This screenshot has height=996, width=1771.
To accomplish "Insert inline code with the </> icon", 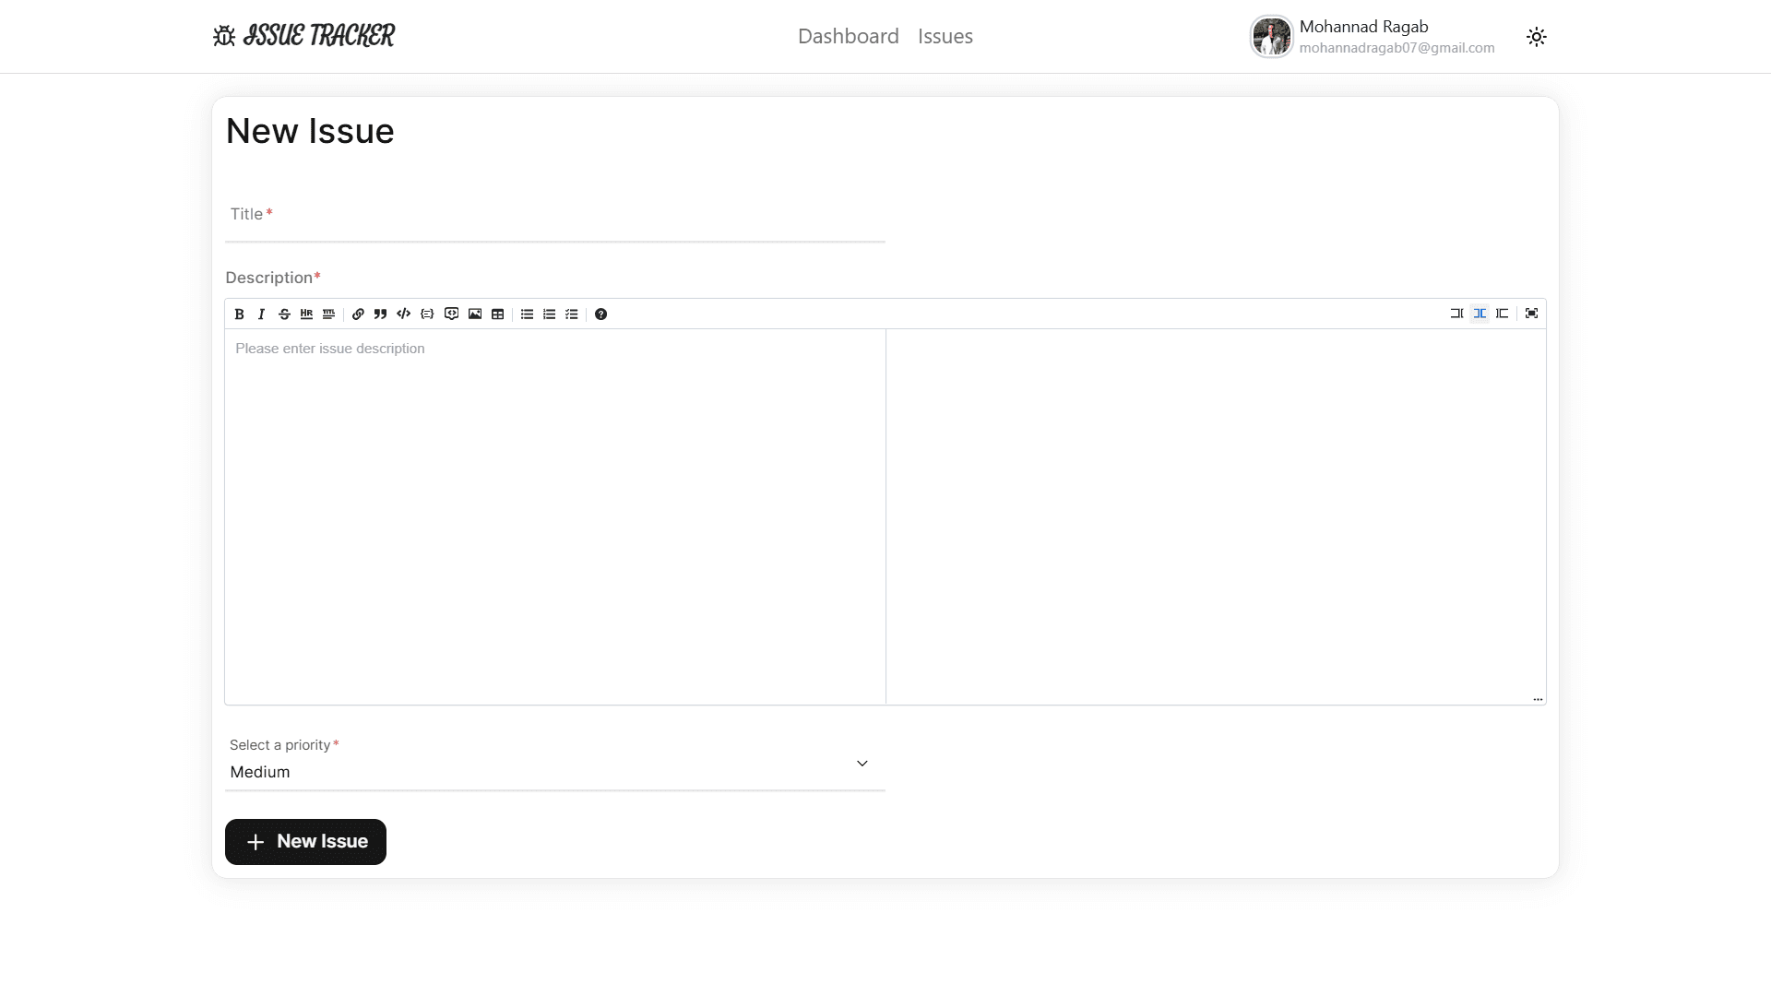I will [x=403, y=314].
